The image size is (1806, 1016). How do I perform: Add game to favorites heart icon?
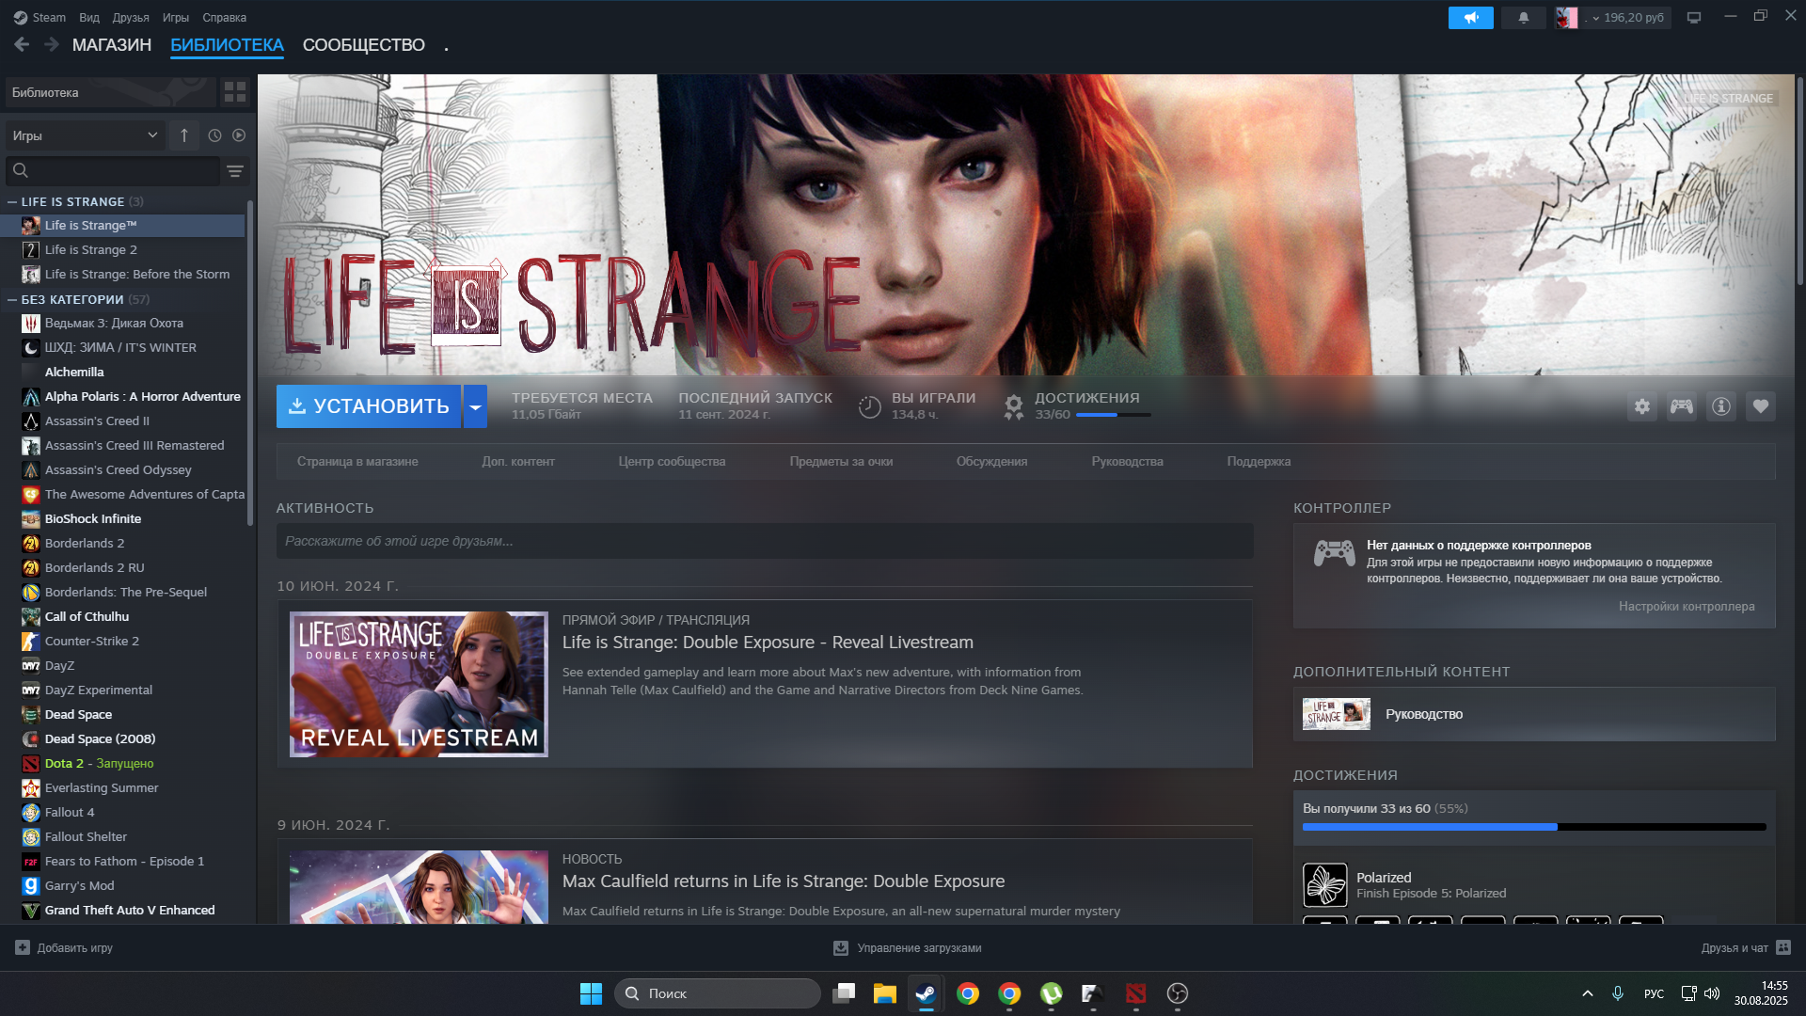1760,406
